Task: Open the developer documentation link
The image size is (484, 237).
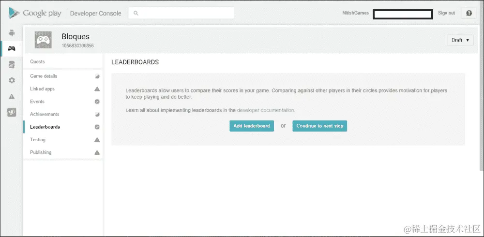Action: (x=266, y=110)
